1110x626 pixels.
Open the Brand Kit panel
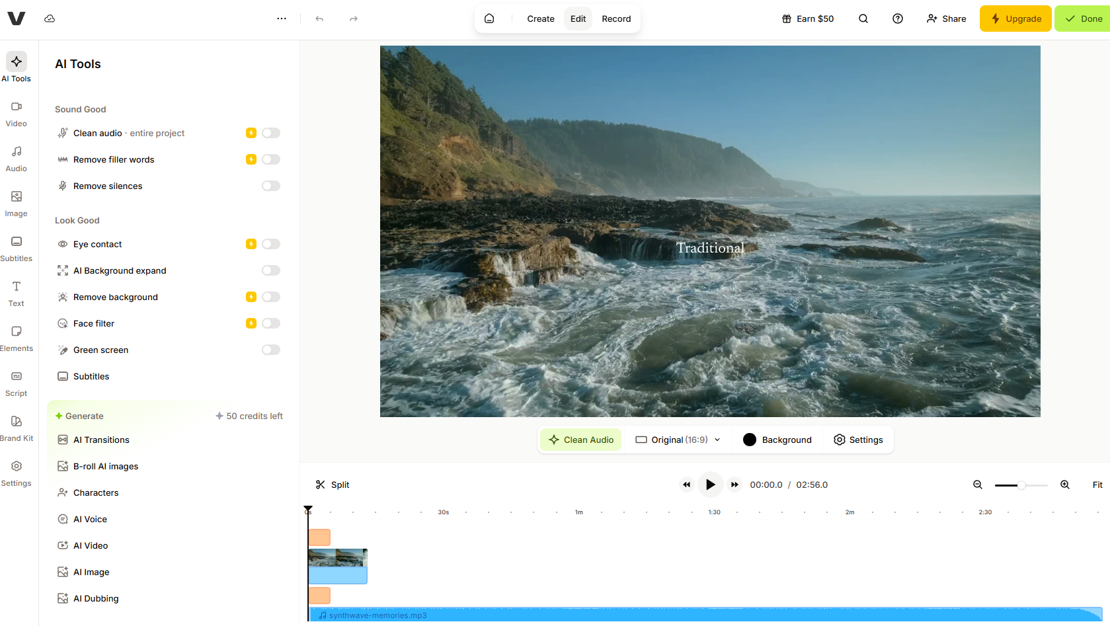coord(17,429)
